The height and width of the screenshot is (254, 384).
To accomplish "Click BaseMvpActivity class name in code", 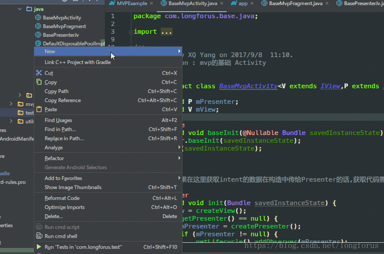I will tap(248, 86).
